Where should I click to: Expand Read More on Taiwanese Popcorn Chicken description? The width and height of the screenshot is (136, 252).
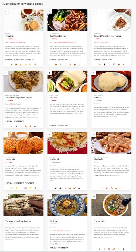tap(35, 117)
